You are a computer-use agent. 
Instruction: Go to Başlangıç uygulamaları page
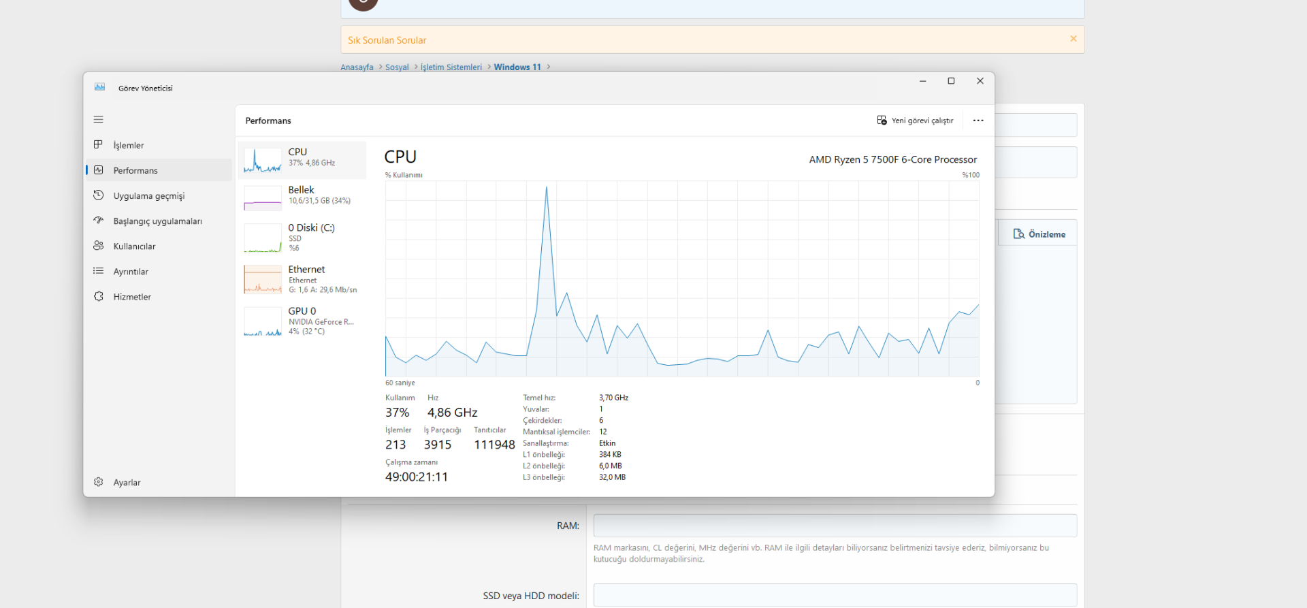(159, 221)
